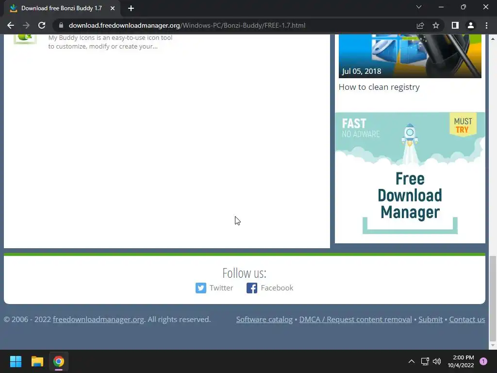
Task: Open the Chrome profile icon
Action: tap(471, 25)
